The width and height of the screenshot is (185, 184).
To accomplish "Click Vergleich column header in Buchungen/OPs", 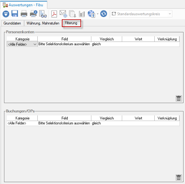I will pyautogui.click(x=107, y=118).
